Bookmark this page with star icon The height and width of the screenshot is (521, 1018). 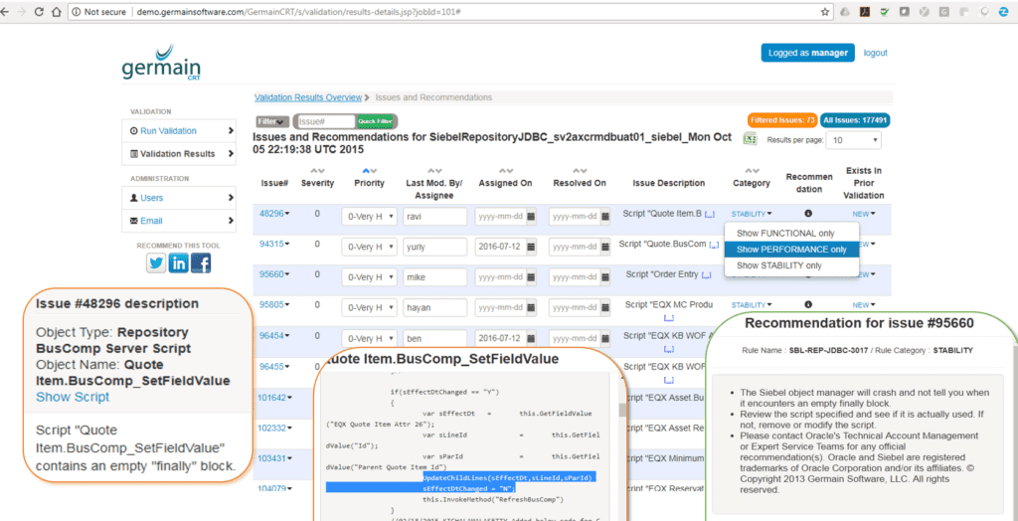pyautogui.click(x=824, y=12)
